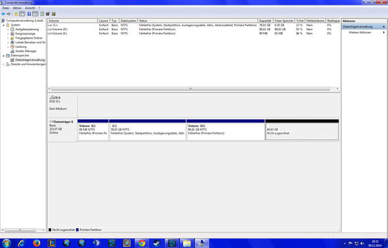Open the Ansicht menu
388x248 pixels.
point(30,8)
